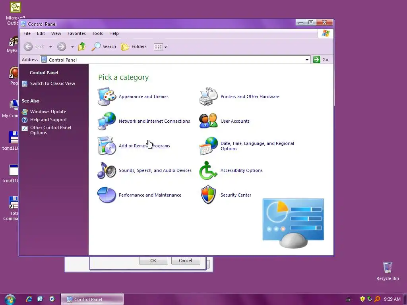Click the clock showing 9:29 AM
407x305 pixels.
tap(392, 299)
